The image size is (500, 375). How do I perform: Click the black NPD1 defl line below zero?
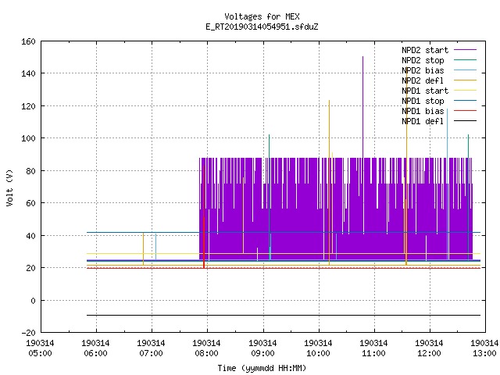coord(284,315)
